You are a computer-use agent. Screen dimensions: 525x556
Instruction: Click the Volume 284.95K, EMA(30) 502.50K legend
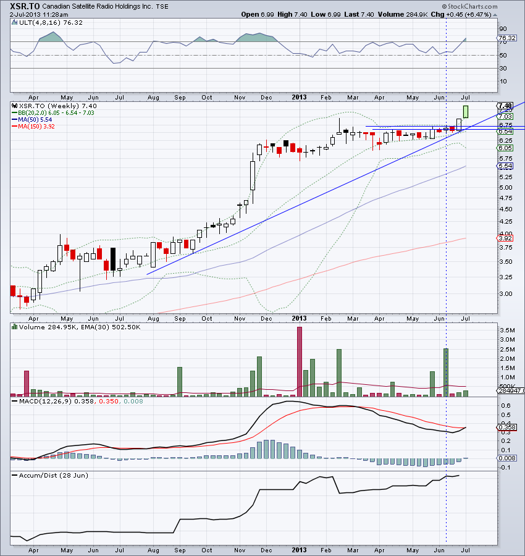tap(80, 327)
